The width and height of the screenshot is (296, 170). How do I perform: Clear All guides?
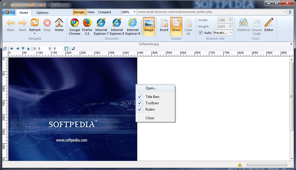point(188,27)
